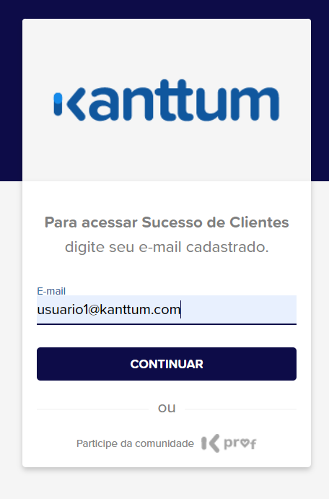
Task: Click the CONTINUAR button
Action: (167, 364)
